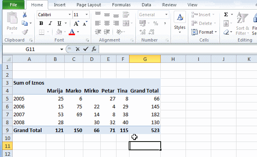Open Underline style dropdown arrow
Viewport: 257px width, 157px height.
coord(66,23)
